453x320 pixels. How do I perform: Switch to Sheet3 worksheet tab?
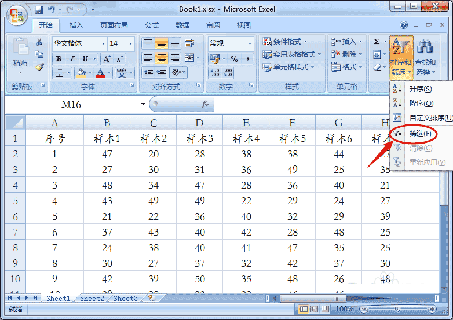(125, 299)
